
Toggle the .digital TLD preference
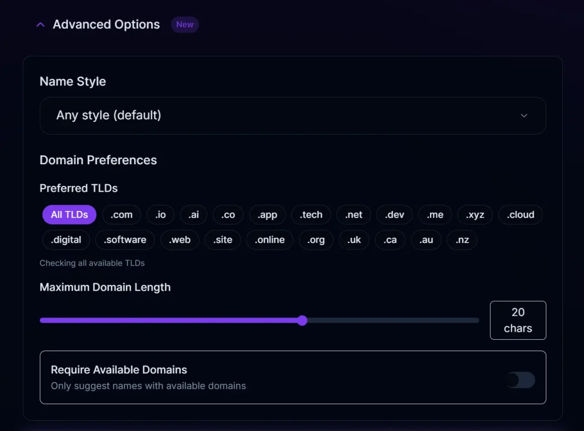coord(66,240)
